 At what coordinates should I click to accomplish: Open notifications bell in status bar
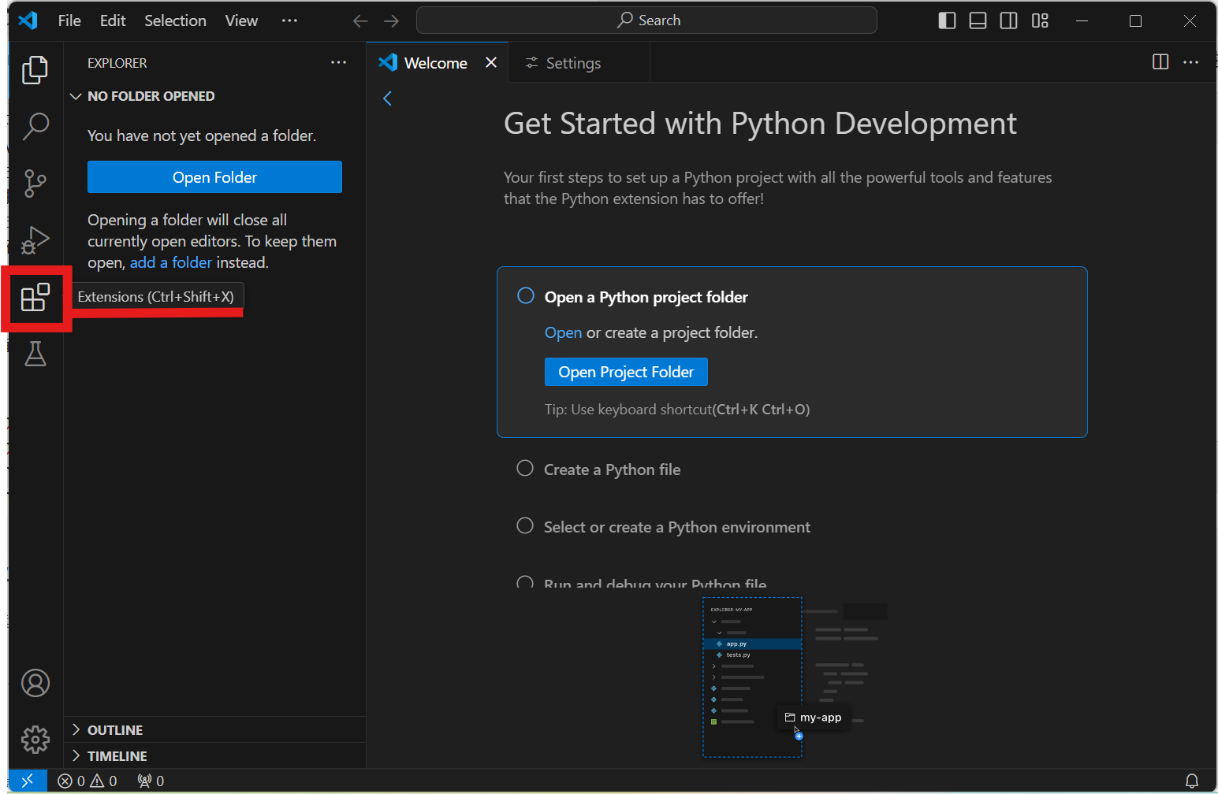click(x=1191, y=781)
